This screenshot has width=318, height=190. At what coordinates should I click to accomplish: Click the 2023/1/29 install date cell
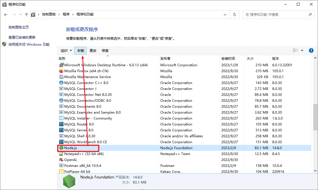[230, 65]
